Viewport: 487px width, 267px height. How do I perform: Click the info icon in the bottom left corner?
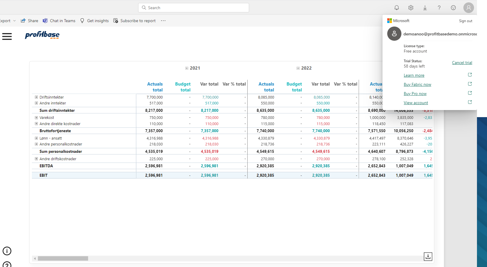(x=7, y=251)
